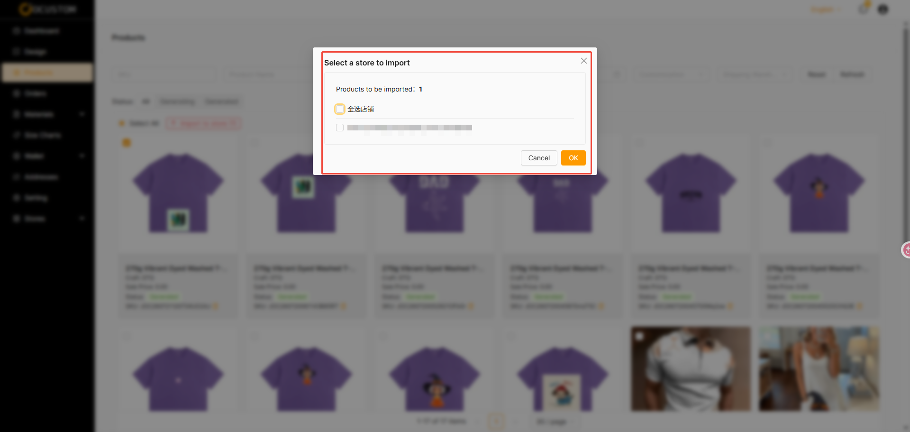Close the store import dialog
910x432 pixels.
coord(584,61)
